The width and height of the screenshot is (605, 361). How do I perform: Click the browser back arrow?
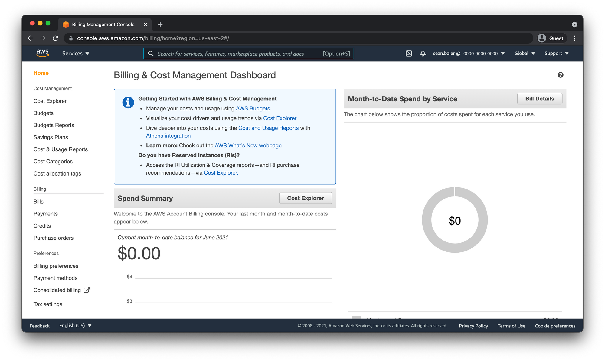[x=30, y=38]
